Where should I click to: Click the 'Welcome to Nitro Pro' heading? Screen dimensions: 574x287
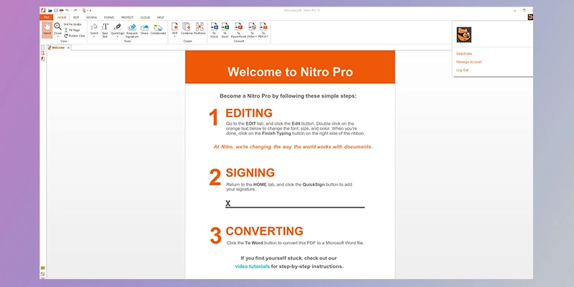[290, 71]
